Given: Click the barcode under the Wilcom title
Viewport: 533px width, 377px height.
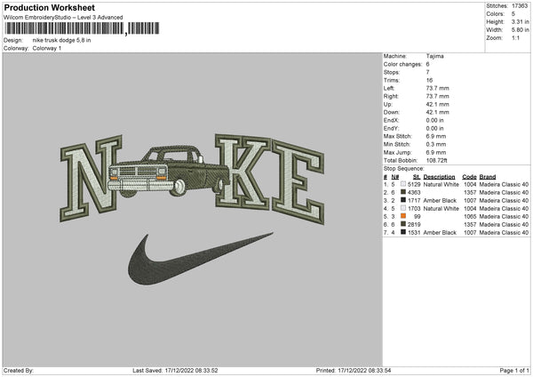Looking at the screenshot, I should point(82,28).
